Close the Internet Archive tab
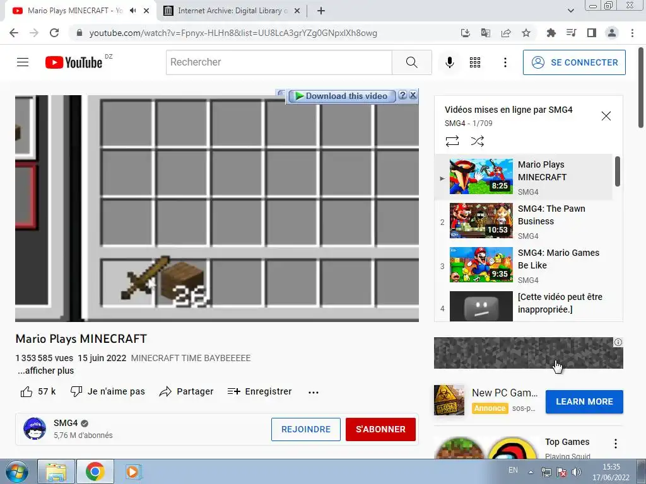646x484 pixels. 297,11
